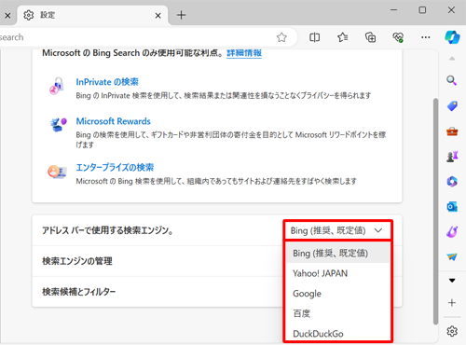
Task: Switch to the 設定 tab
Action: pyautogui.click(x=92, y=15)
